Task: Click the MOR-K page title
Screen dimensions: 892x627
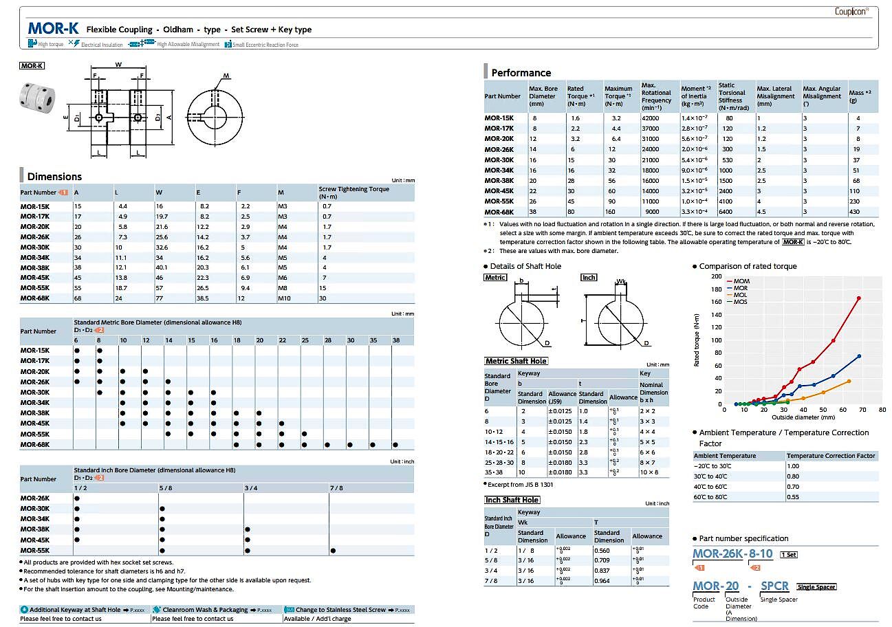Action: click(x=53, y=30)
